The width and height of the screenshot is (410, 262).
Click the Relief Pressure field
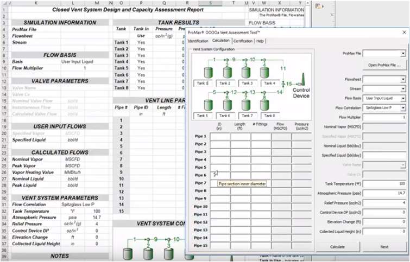384,203
